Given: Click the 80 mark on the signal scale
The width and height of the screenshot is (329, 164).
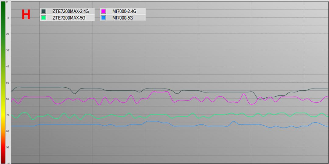Looking at the screenshot, I should pyautogui.click(x=8, y=131).
